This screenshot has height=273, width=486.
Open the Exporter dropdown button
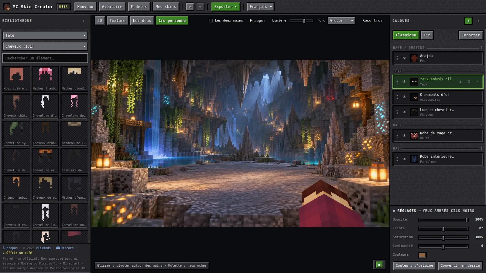[x=225, y=7]
